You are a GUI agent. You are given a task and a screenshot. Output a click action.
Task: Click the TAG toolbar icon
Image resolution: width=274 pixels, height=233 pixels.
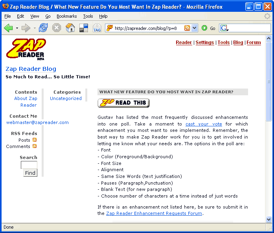97,28
